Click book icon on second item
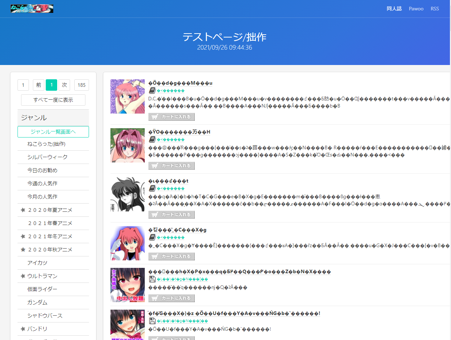This screenshot has width=451, height=340. click(152, 140)
